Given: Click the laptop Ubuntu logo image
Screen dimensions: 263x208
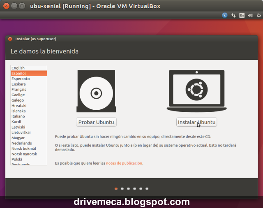Looking at the screenshot, I should pyautogui.click(x=196, y=91).
